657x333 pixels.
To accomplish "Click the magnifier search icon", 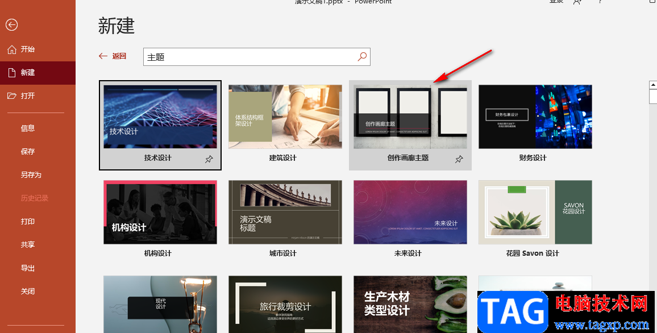I will (x=363, y=57).
